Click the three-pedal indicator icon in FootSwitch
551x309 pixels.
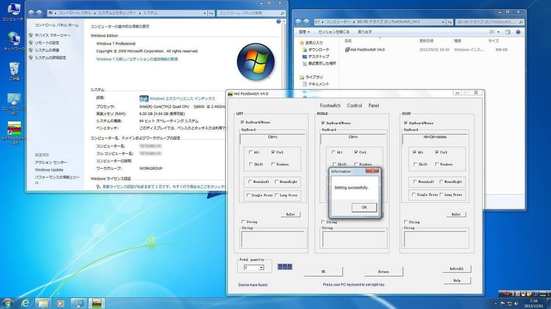coord(285,266)
